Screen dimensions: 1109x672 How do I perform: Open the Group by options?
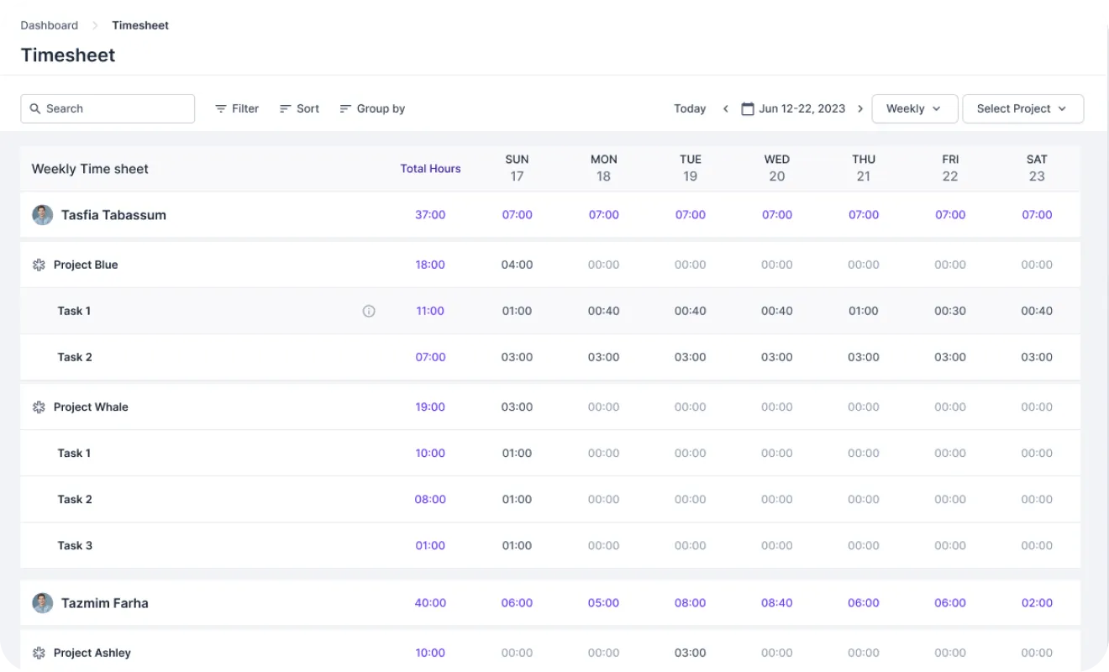372,108
